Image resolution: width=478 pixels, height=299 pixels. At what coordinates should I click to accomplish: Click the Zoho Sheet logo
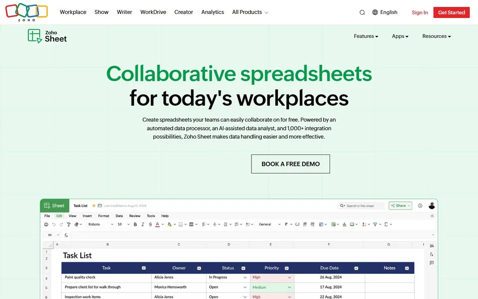tap(47, 36)
